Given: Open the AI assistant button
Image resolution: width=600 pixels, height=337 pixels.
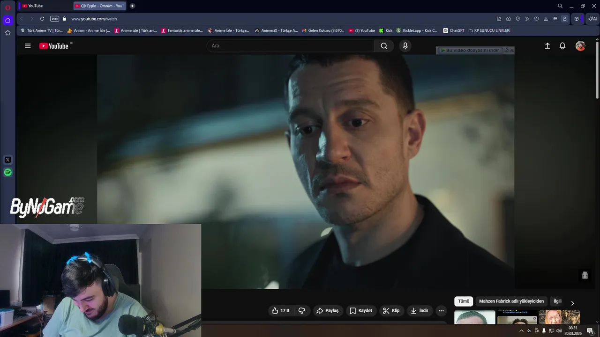Looking at the screenshot, I should (x=592, y=19).
